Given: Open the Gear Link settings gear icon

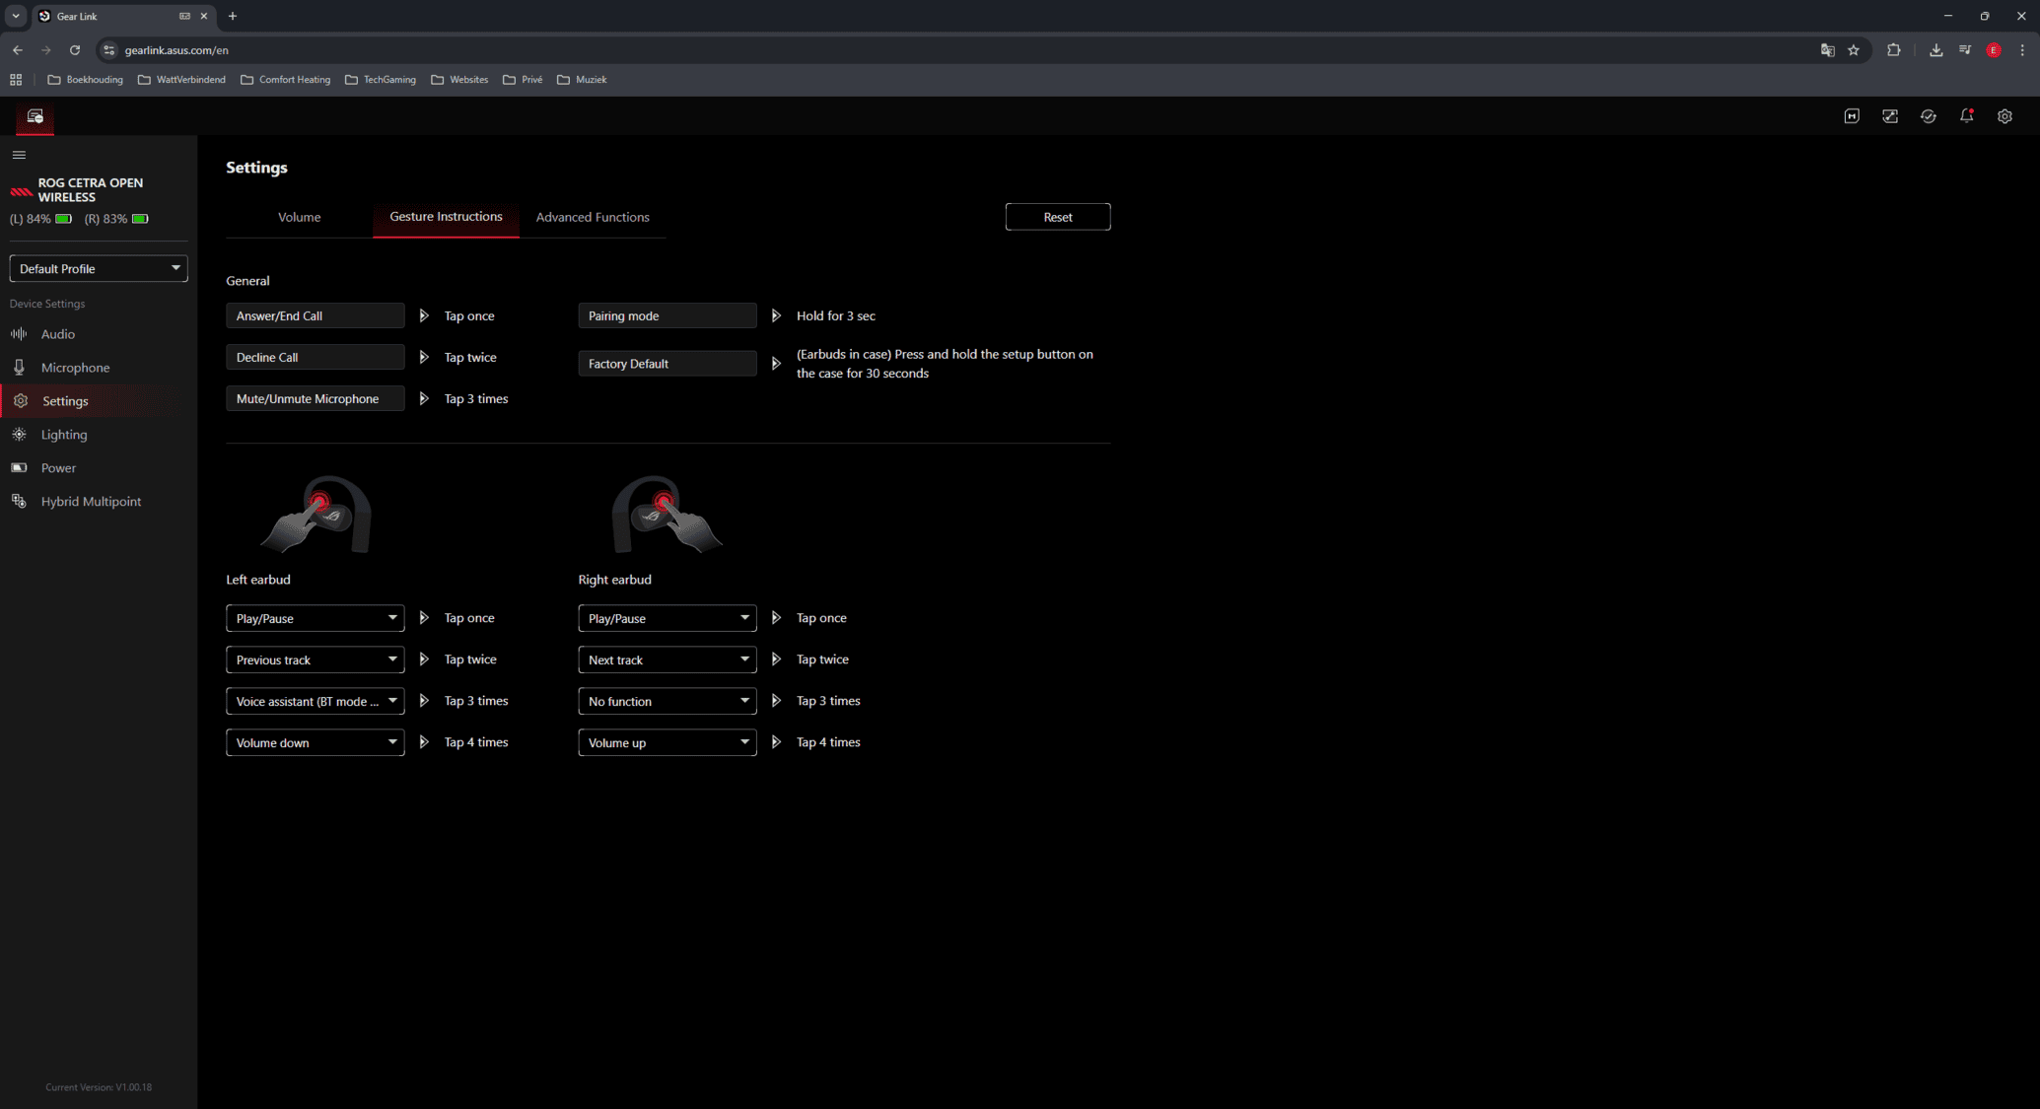Looking at the screenshot, I should pos(2005,116).
